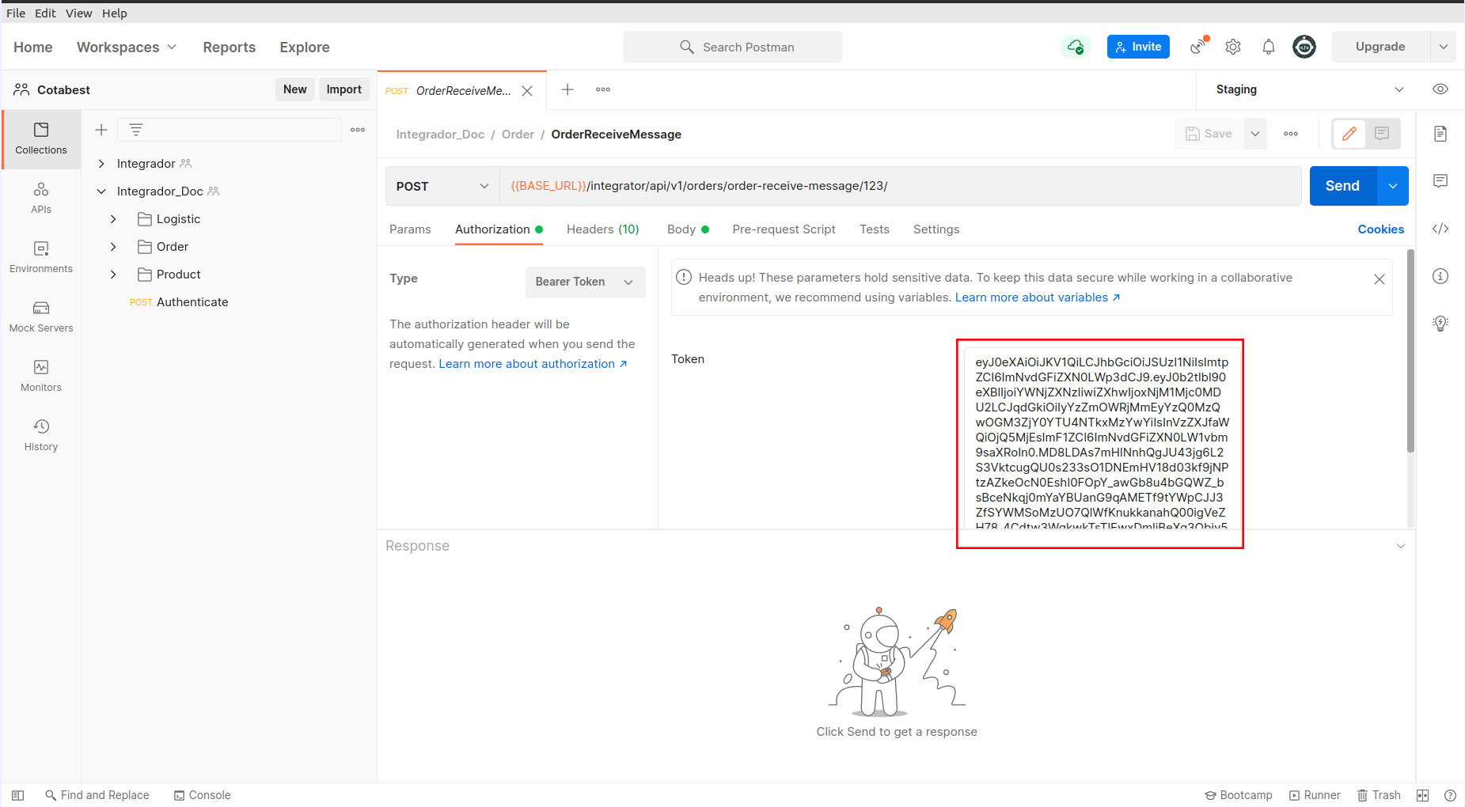Image resolution: width=1465 pixels, height=807 pixels.
Task: Click the Import button
Action: tap(344, 89)
